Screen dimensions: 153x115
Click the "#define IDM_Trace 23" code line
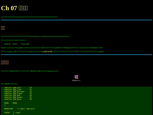pos(18,93)
